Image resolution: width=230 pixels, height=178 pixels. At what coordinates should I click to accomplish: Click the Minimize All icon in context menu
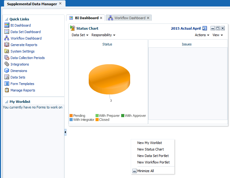134,171
